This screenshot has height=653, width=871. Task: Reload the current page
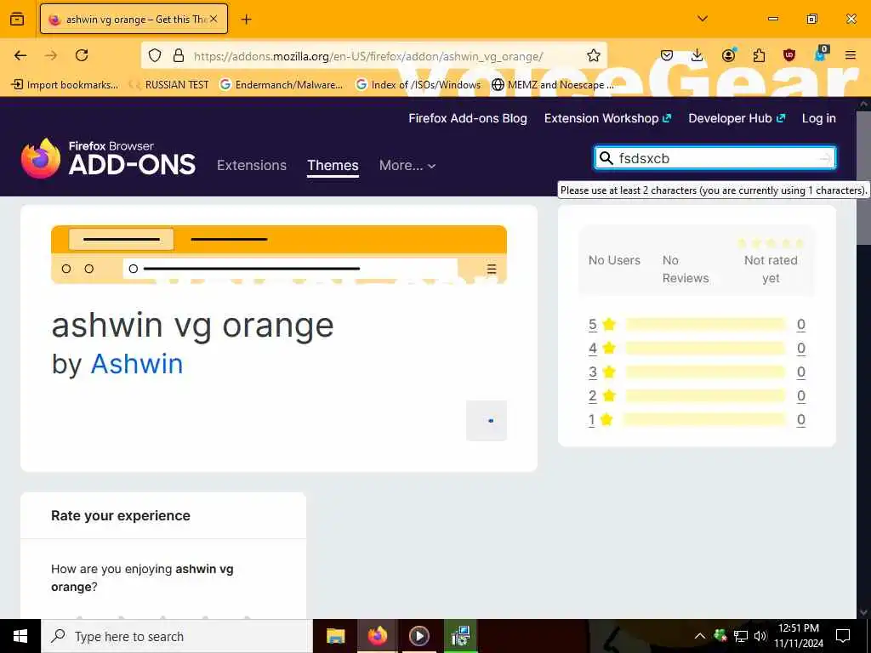coord(82,55)
